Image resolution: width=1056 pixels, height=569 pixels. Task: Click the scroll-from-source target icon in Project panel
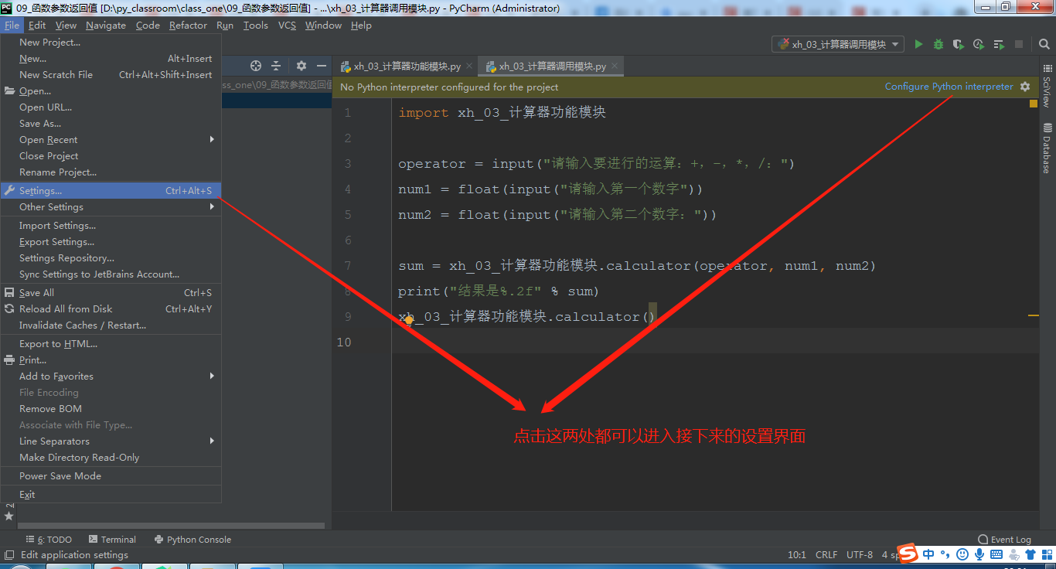click(x=256, y=66)
